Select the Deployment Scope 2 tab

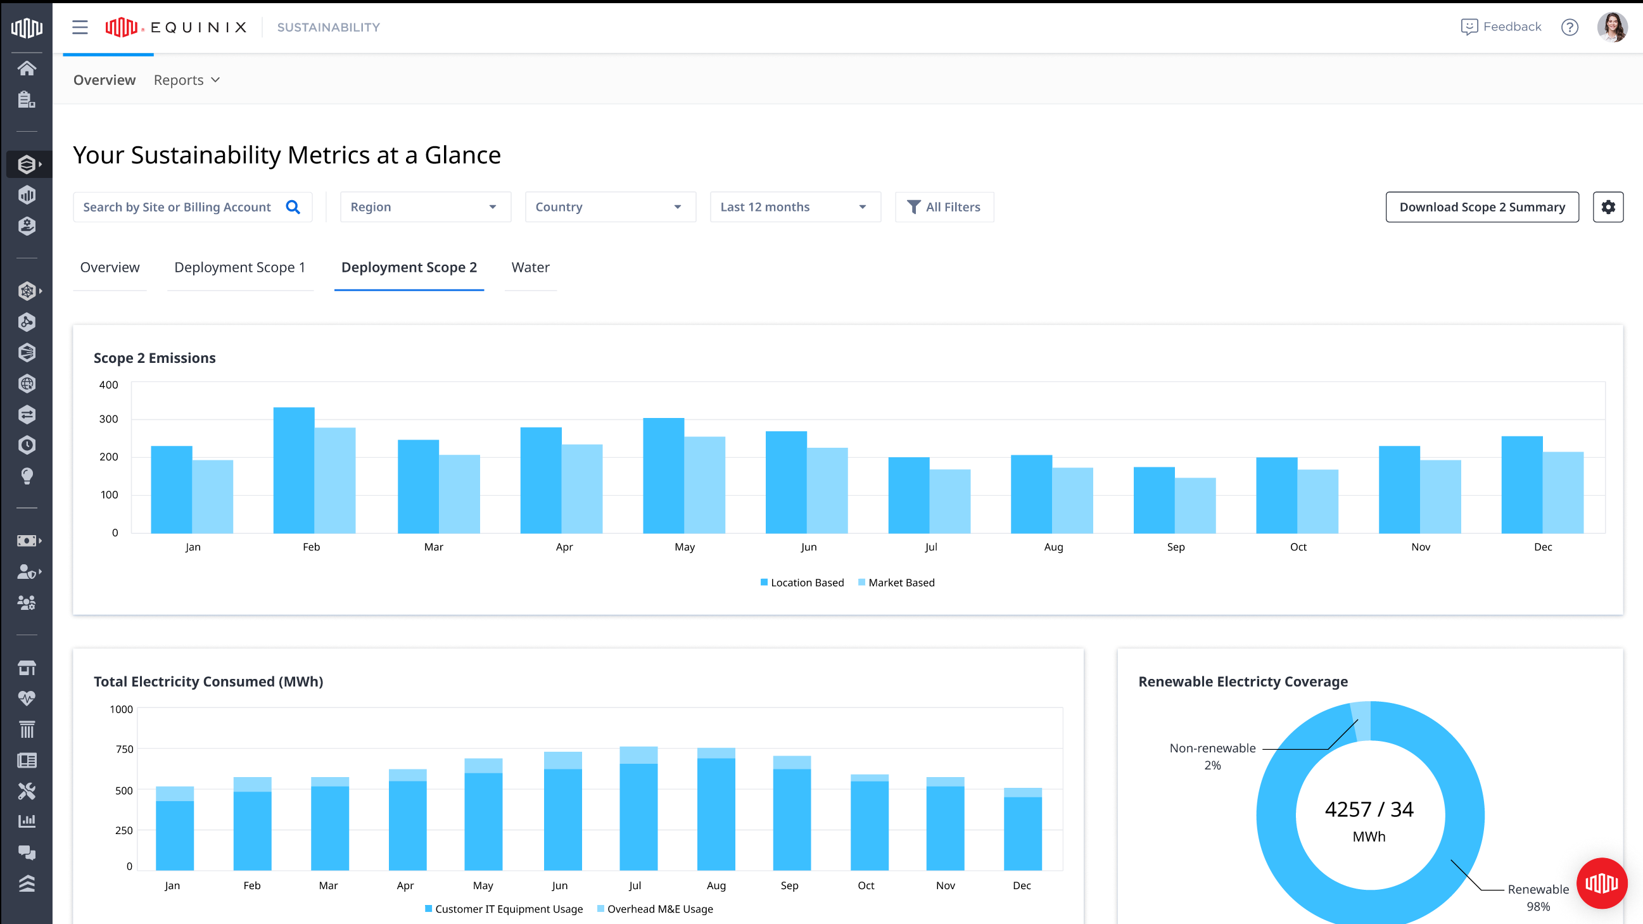pos(409,267)
